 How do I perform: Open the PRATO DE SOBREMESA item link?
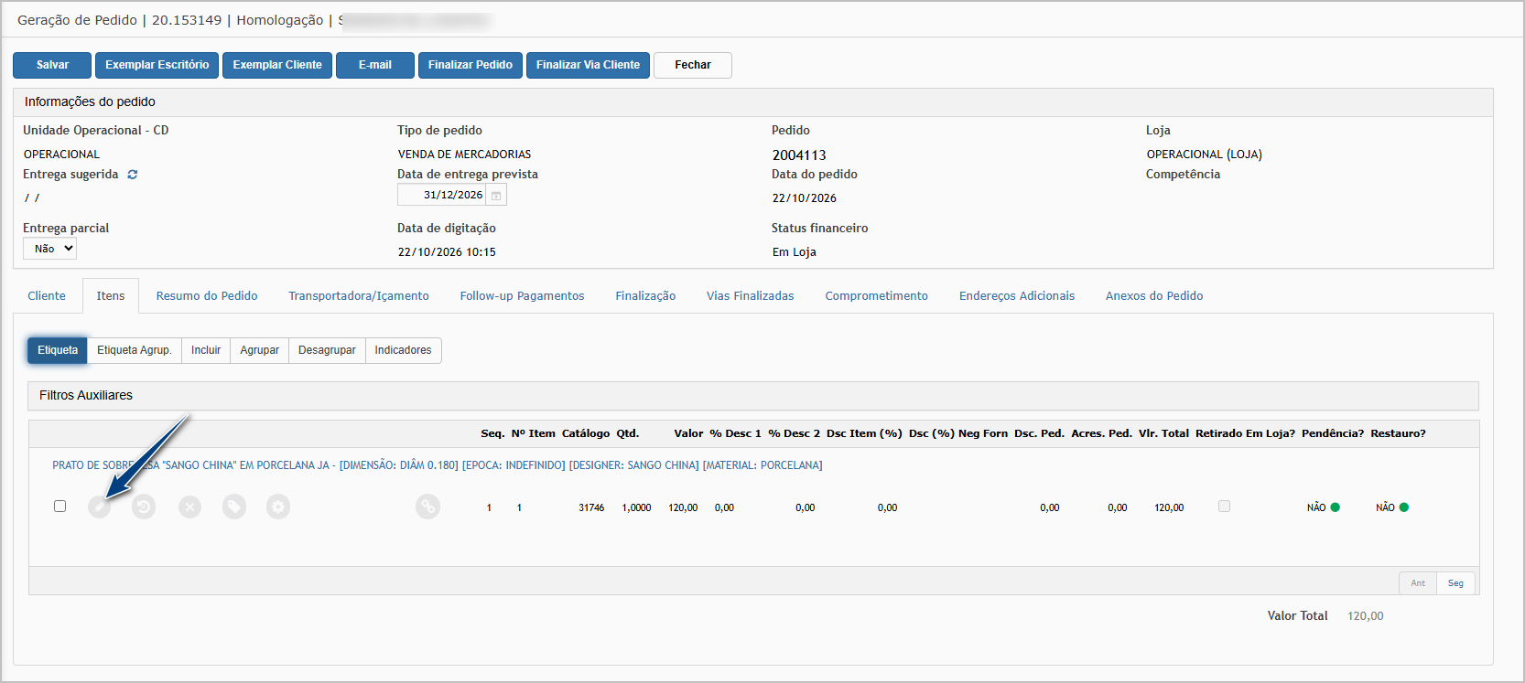pyautogui.click(x=438, y=465)
